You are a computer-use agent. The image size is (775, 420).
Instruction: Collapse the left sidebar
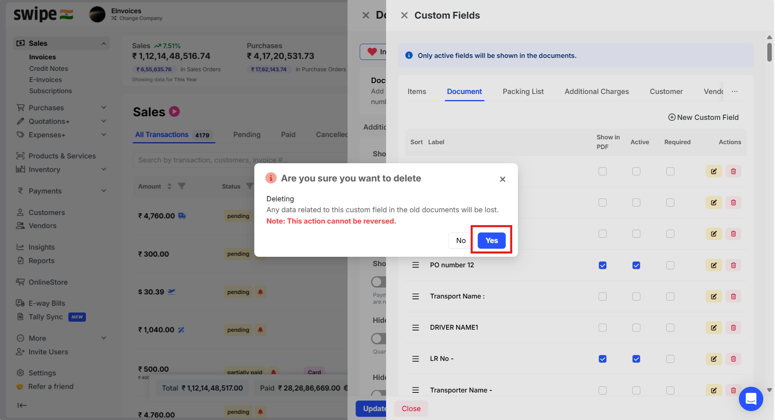point(22,405)
